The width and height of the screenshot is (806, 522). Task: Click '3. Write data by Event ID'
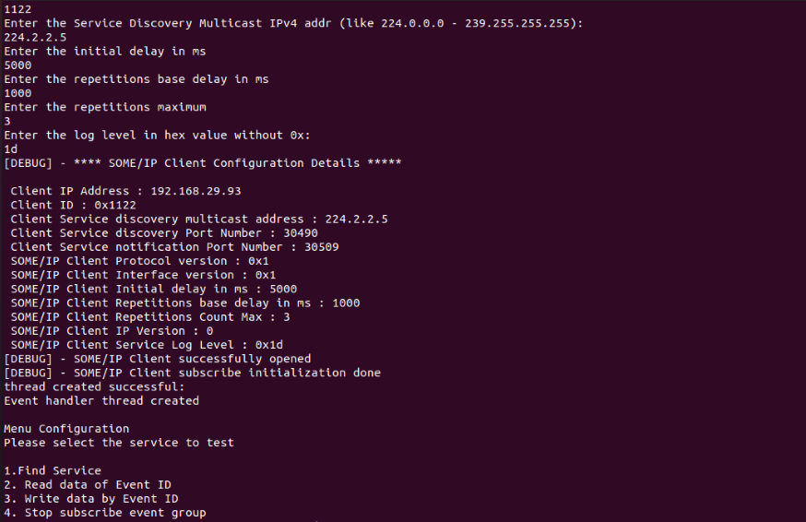point(91,498)
